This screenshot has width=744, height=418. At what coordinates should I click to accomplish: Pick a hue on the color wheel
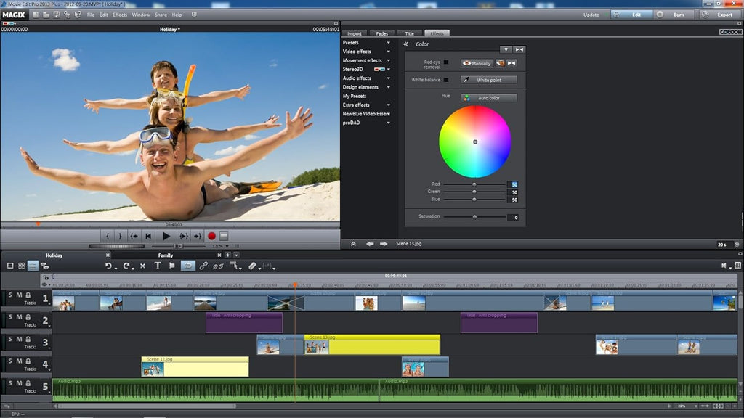(x=475, y=142)
